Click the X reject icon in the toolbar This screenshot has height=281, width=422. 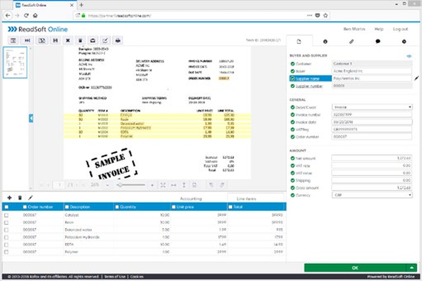(x=68, y=40)
